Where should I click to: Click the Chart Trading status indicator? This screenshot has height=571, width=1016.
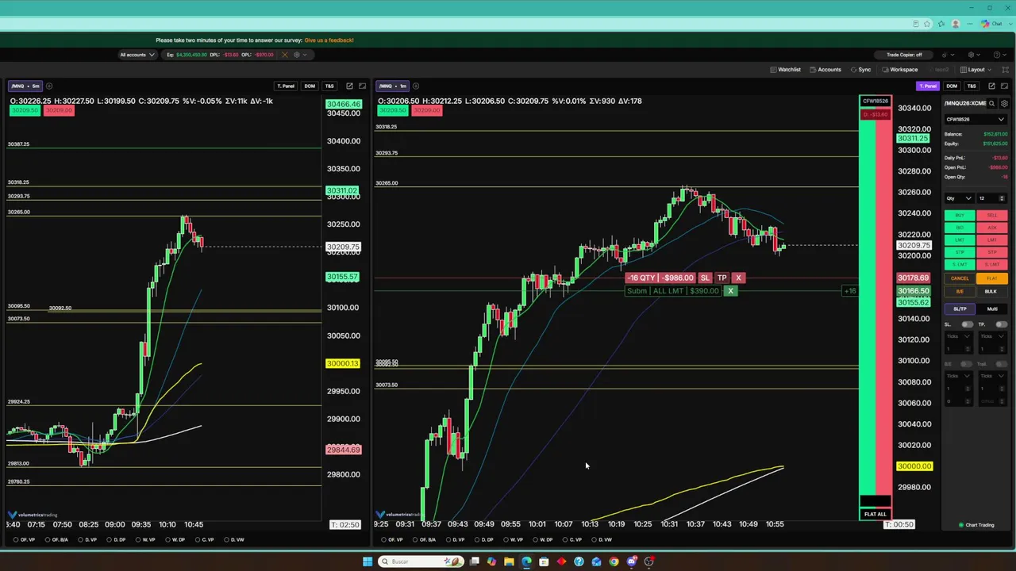point(976,525)
